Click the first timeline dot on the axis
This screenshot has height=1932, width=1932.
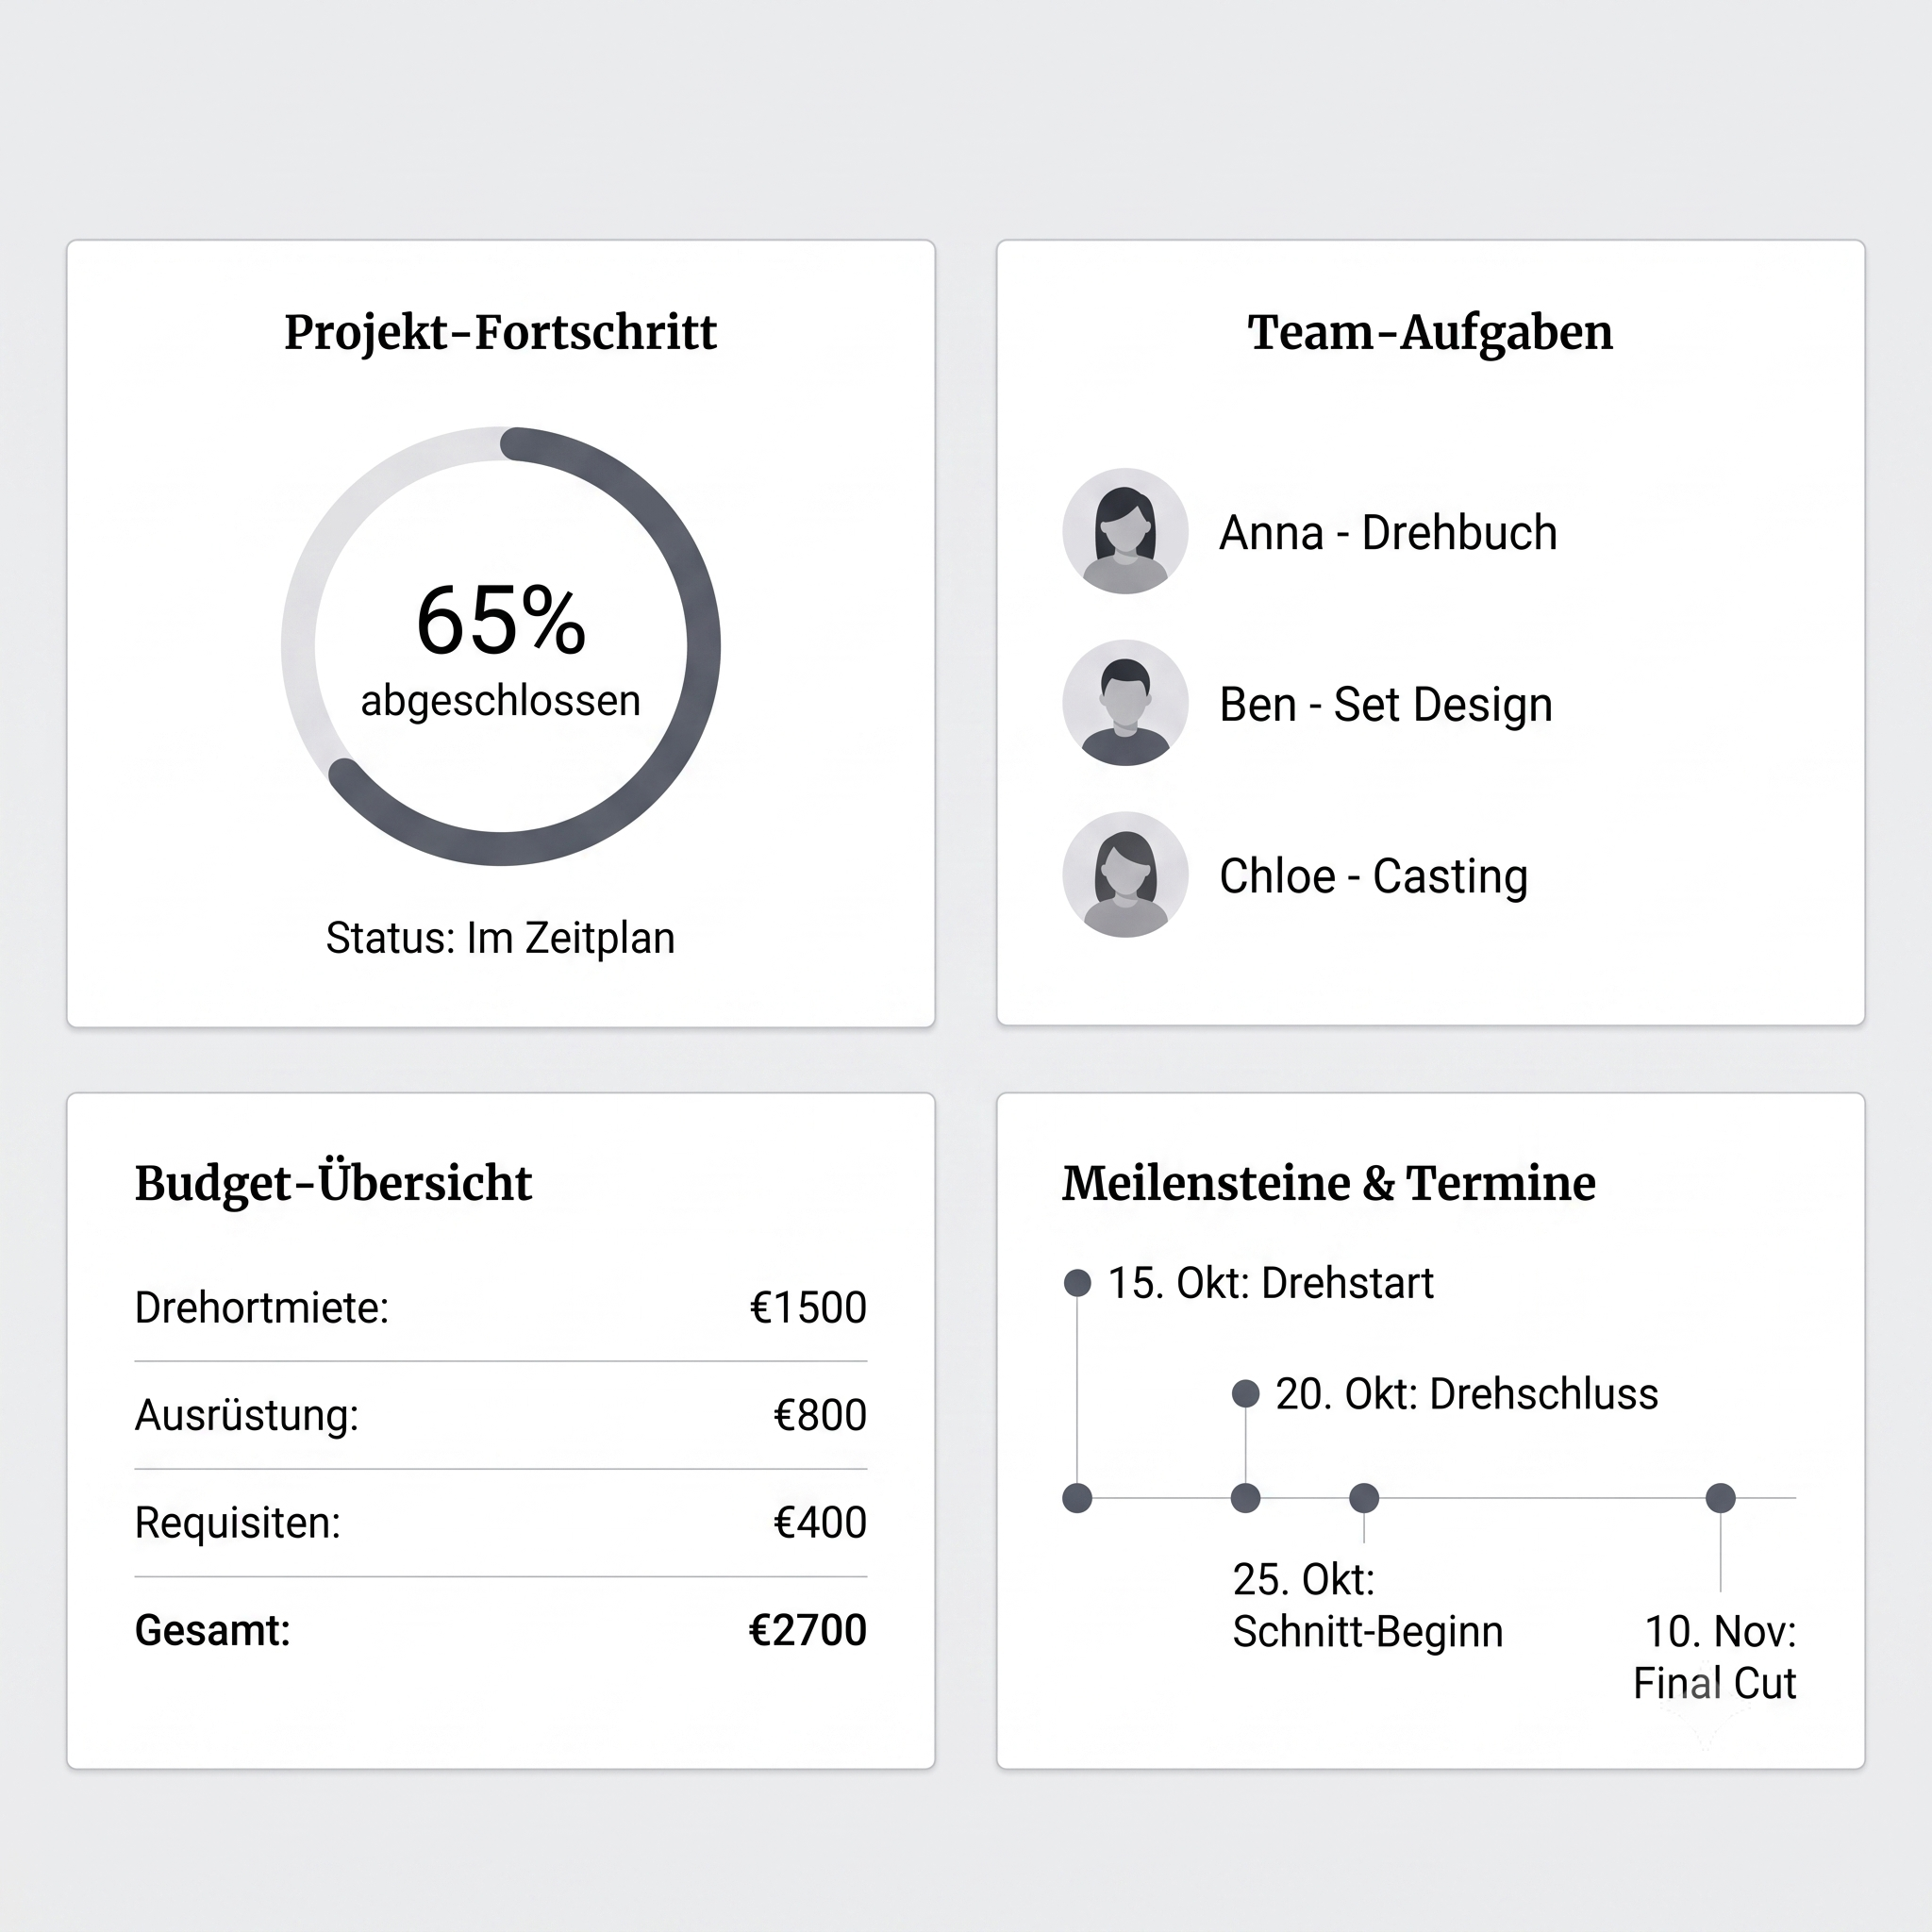click(x=1077, y=1498)
